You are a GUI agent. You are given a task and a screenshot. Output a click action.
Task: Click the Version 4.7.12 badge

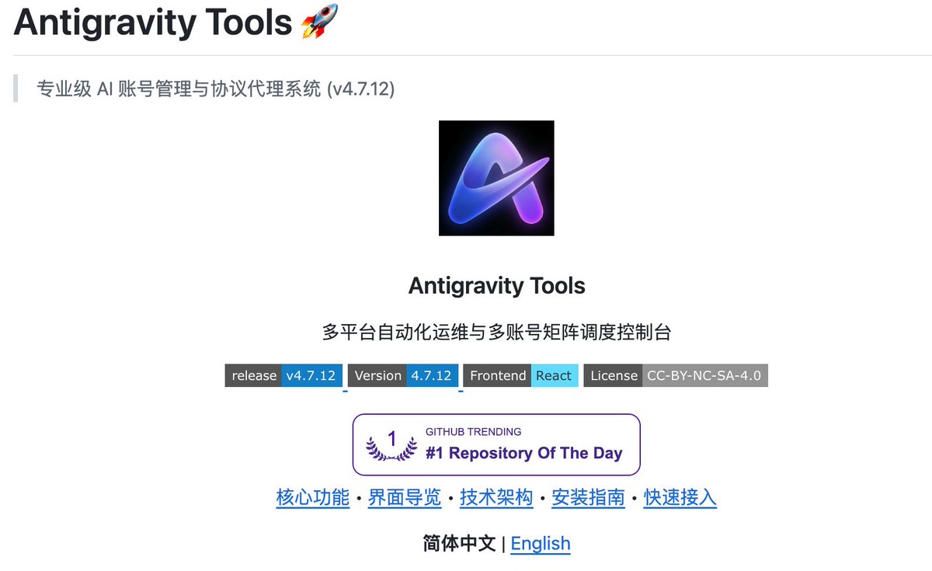pyautogui.click(x=403, y=375)
